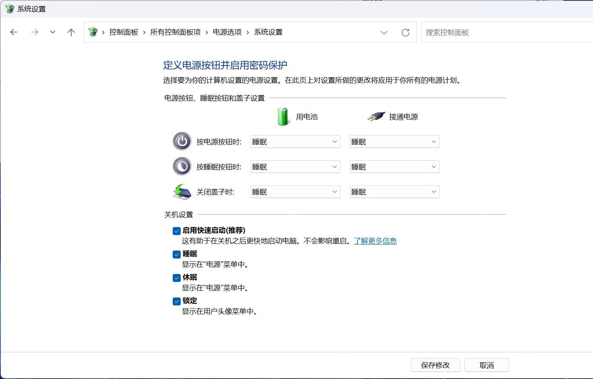Uncheck the 休眠 power menu checkbox
The width and height of the screenshot is (593, 379).
177,278
